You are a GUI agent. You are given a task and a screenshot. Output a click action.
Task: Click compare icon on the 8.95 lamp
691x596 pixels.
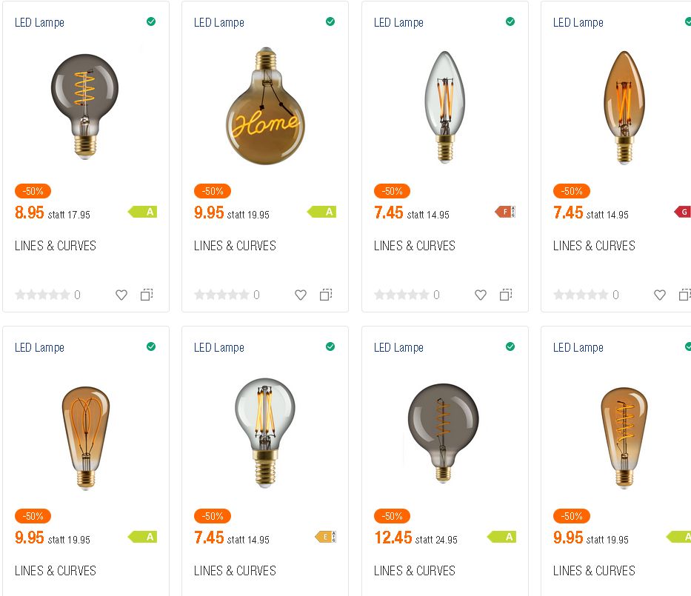147,295
